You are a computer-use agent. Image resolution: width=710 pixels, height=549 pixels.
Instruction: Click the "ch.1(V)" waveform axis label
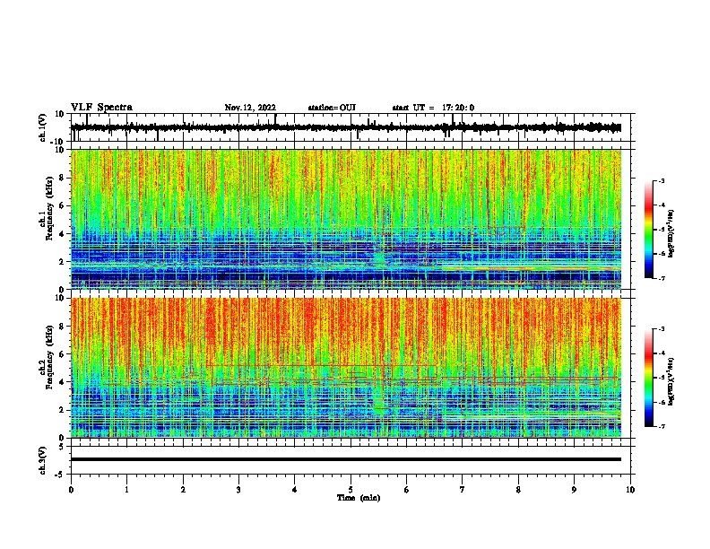[42, 127]
